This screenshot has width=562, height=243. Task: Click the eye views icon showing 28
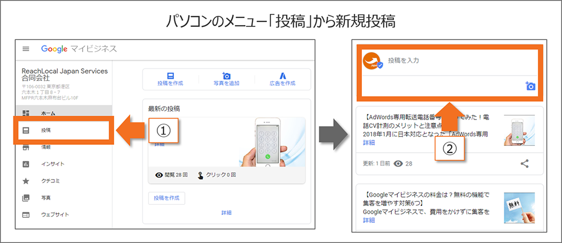(x=398, y=163)
